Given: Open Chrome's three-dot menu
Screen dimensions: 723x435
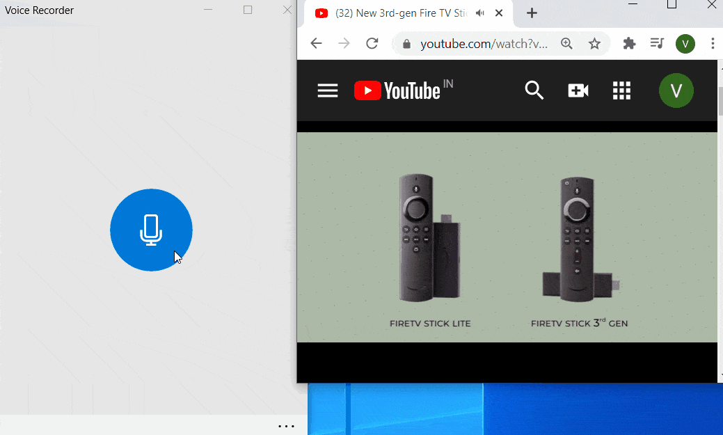Looking at the screenshot, I should [x=712, y=43].
